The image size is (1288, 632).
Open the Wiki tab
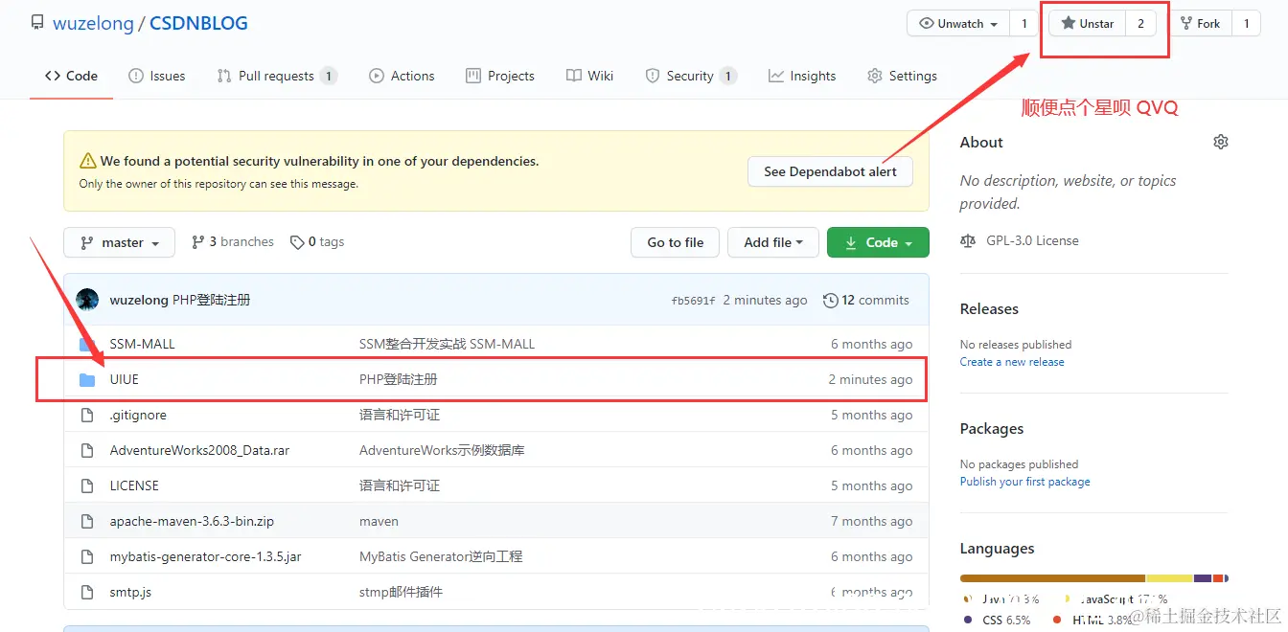pyautogui.click(x=590, y=76)
